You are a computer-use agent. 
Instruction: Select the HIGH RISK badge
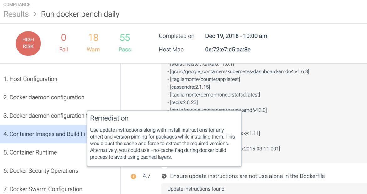point(28,44)
